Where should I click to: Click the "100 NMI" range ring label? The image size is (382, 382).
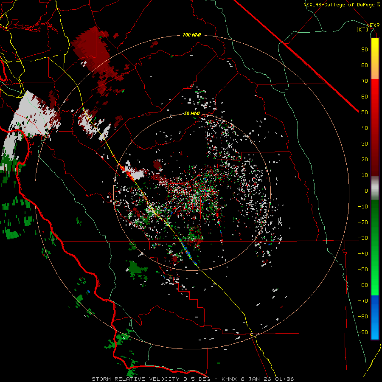192,35
